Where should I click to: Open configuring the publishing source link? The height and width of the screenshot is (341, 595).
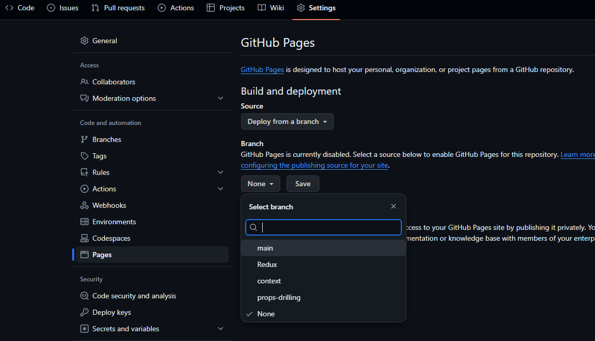(x=315, y=165)
